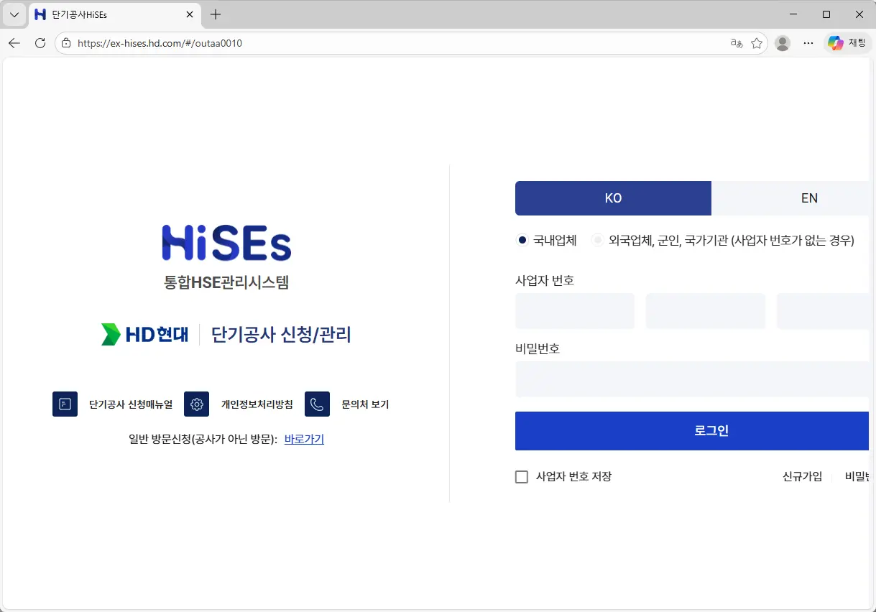Select the KO language tab

click(613, 198)
